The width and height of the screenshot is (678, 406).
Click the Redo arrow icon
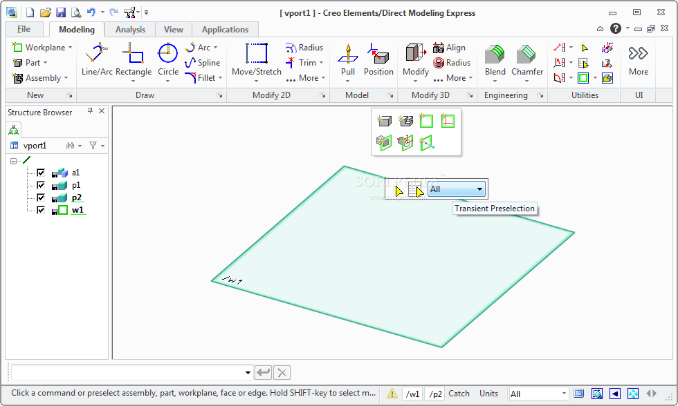coord(113,12)
